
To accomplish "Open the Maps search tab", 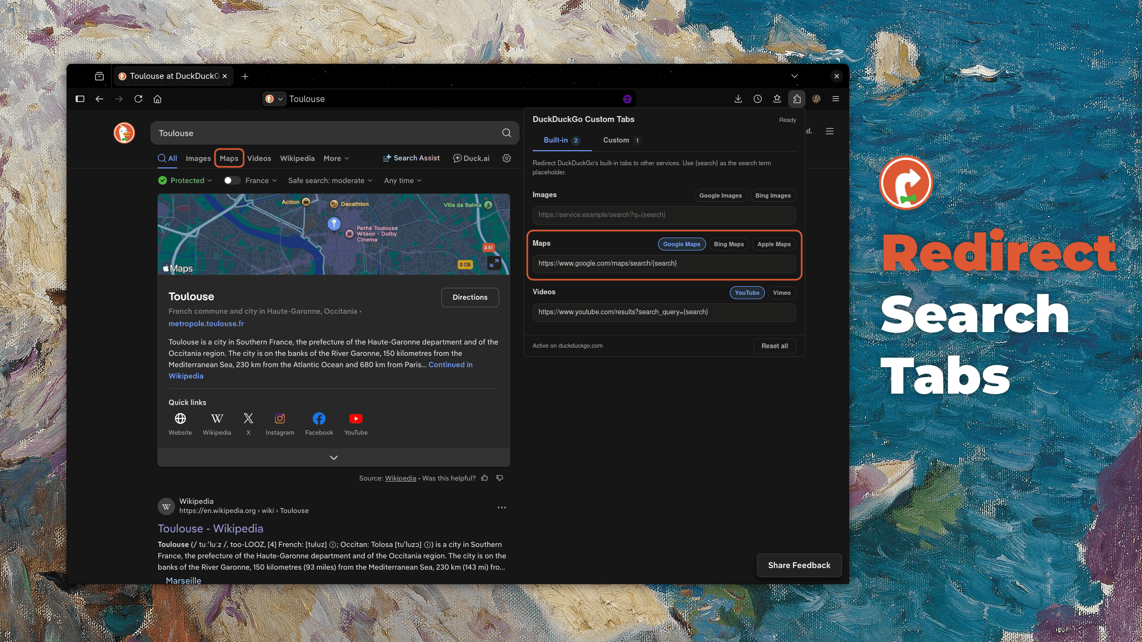I will tap(229, 158).
